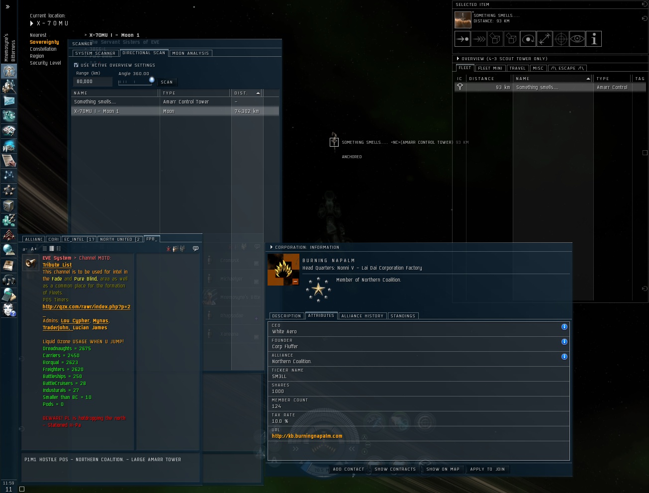Click the selected item tower thumbnail
This screenshot has width=649, height=493.
click(463, 20)
